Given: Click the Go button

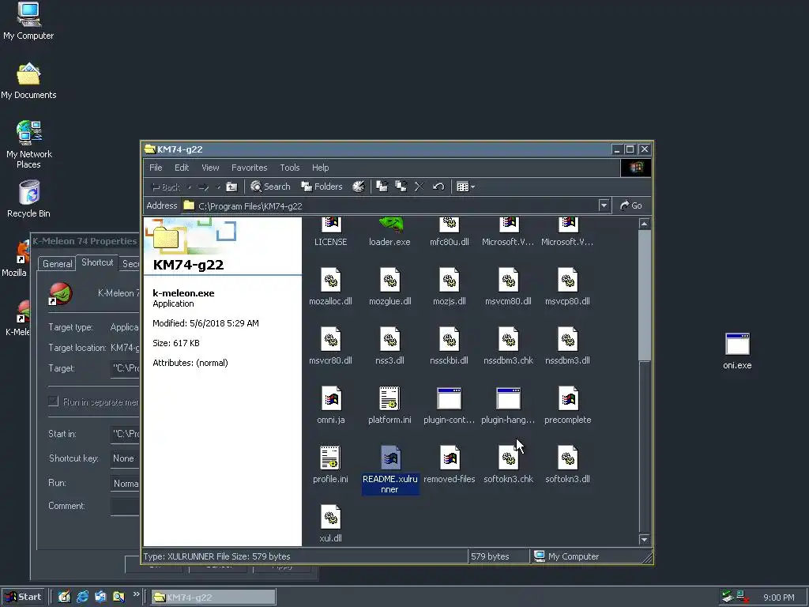Looking at the screenshot, I should click(x=631, y=205).
